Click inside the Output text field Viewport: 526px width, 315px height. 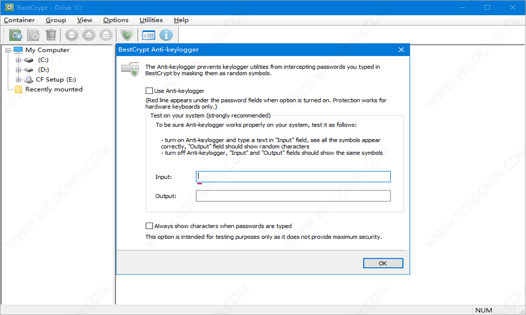(293, 196)
